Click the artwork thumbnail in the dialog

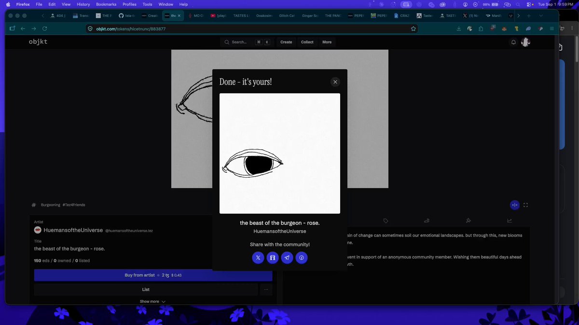pos(280,153)
